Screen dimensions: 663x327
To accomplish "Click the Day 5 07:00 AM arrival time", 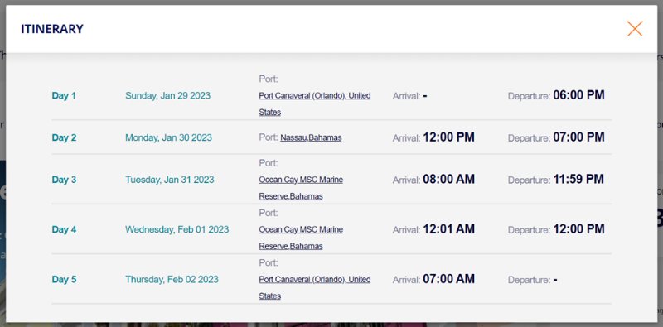I will [448, 279].
